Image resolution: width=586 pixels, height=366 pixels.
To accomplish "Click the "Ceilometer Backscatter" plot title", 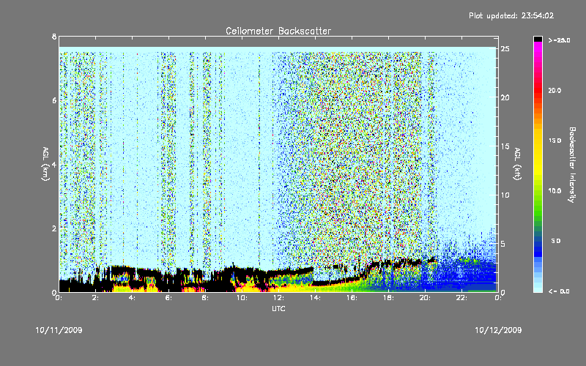I will pos(278,31).
